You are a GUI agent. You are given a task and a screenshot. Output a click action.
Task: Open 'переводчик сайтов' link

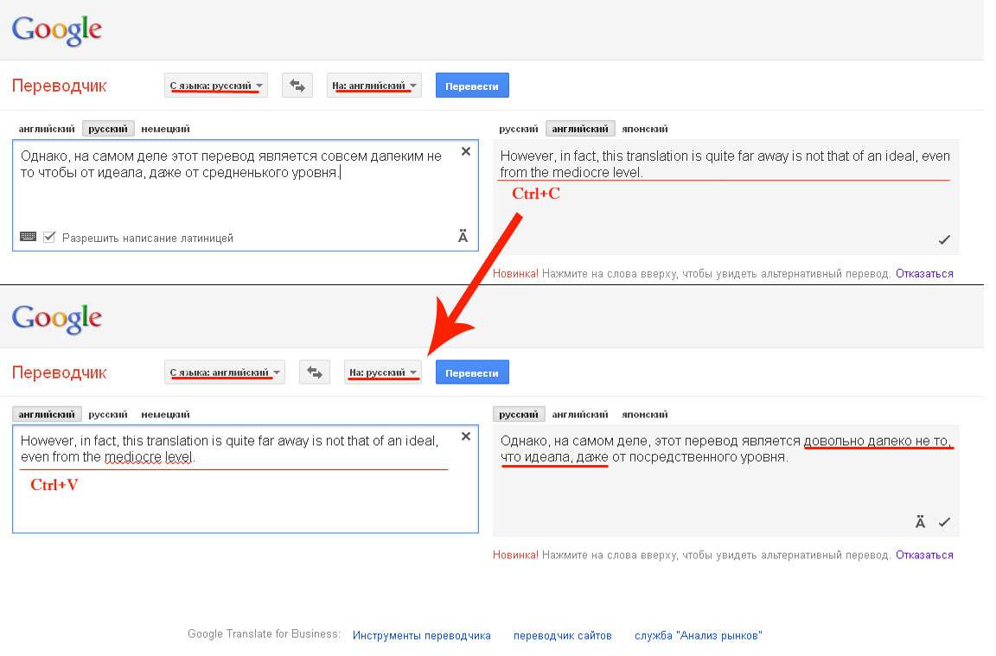(562, 635)
